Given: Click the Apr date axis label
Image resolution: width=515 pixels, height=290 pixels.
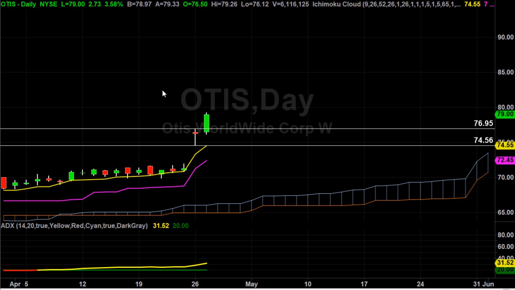Looking at the screenshot, I should (15, 284).
